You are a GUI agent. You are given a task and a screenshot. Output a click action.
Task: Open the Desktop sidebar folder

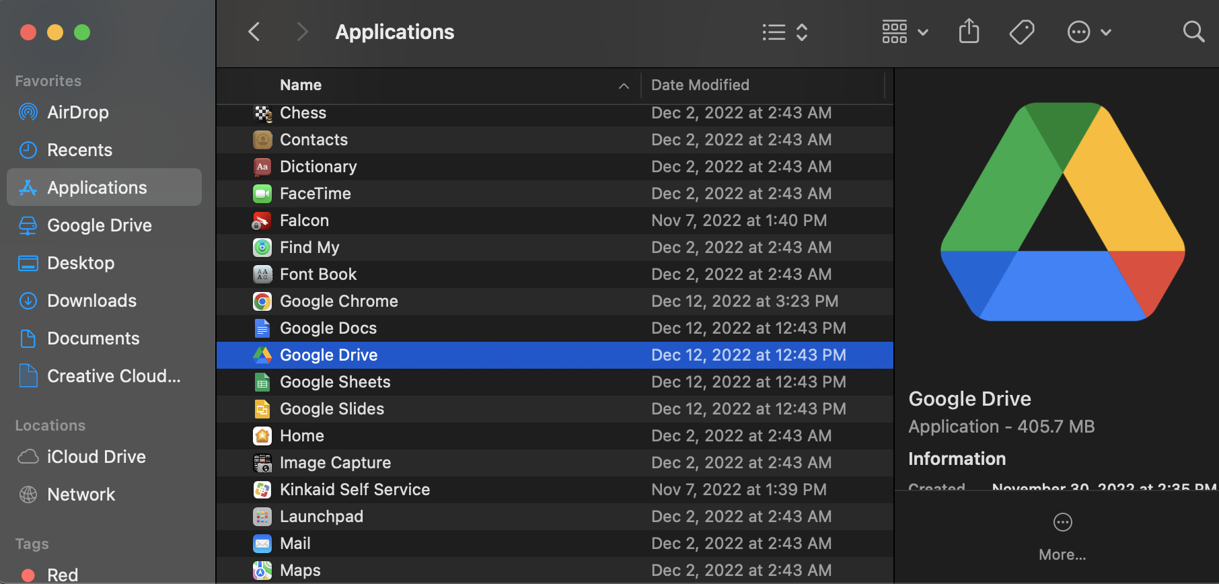click(104, 263)
